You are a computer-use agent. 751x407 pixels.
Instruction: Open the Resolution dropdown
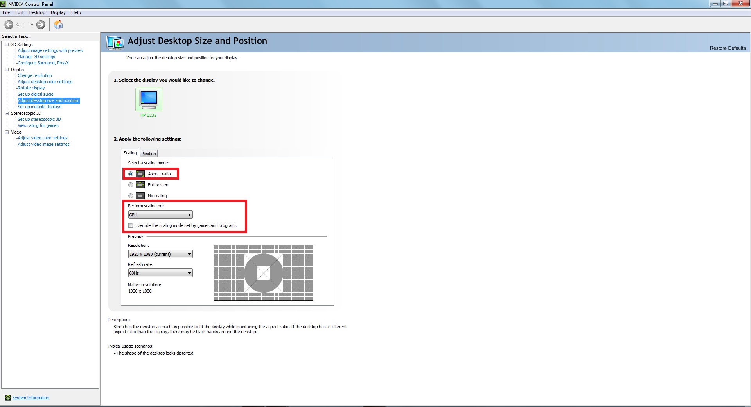(160, 254)
